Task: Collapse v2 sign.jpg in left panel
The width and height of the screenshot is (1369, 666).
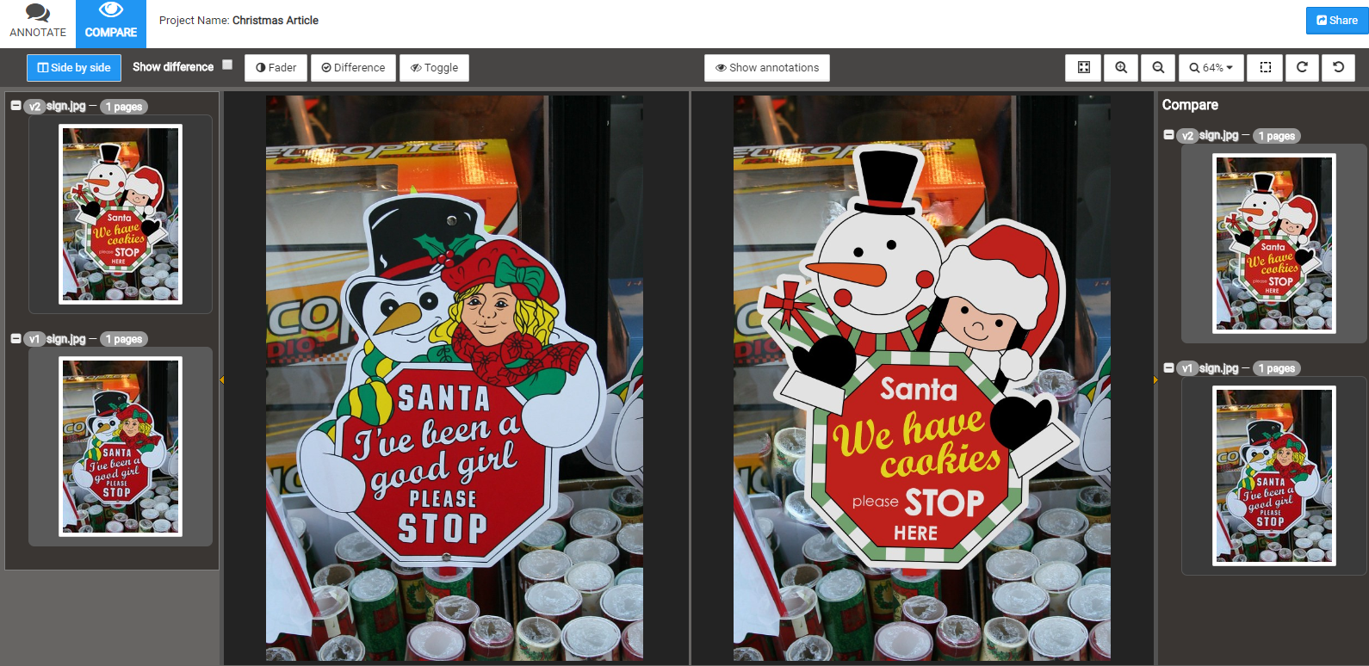Action: pos(15,105)
